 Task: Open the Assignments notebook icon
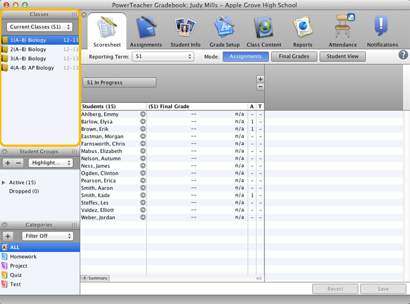[x=146, y=27]
